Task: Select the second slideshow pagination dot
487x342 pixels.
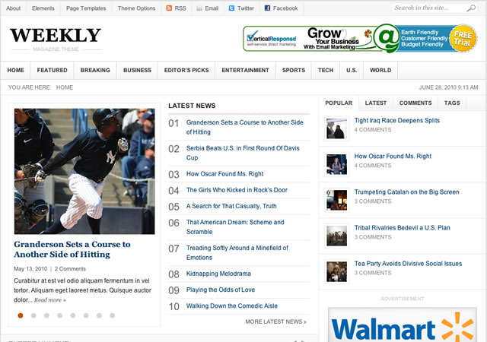Action: click(33, 315)
